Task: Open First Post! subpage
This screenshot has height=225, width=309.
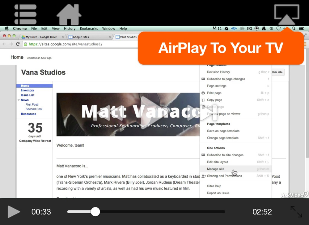Action: 32,104
